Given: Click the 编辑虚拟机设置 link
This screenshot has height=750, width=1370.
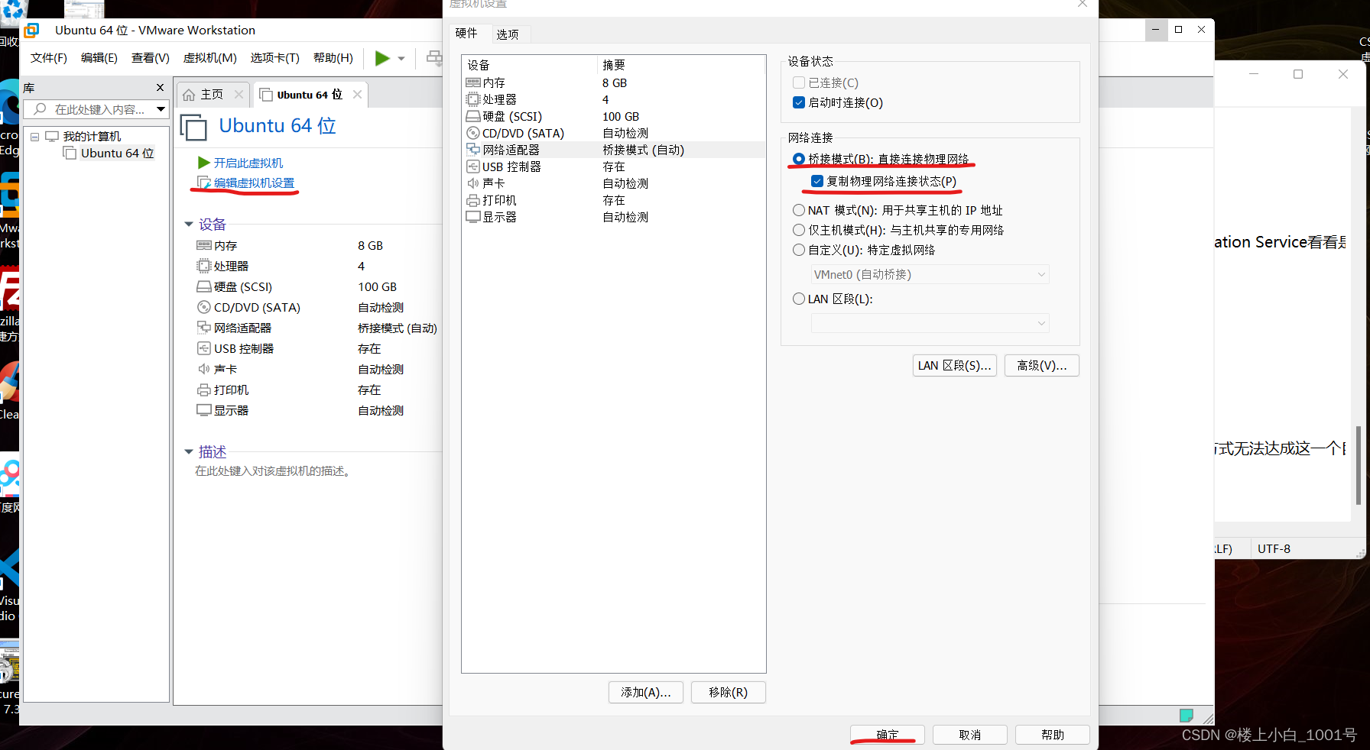Looking at the screenshot, I should 254,183.
